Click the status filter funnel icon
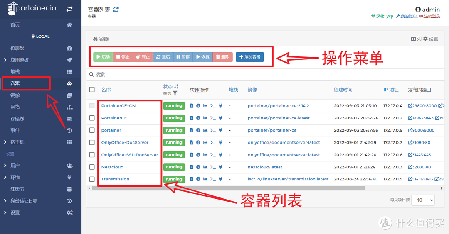 (175, 93)
